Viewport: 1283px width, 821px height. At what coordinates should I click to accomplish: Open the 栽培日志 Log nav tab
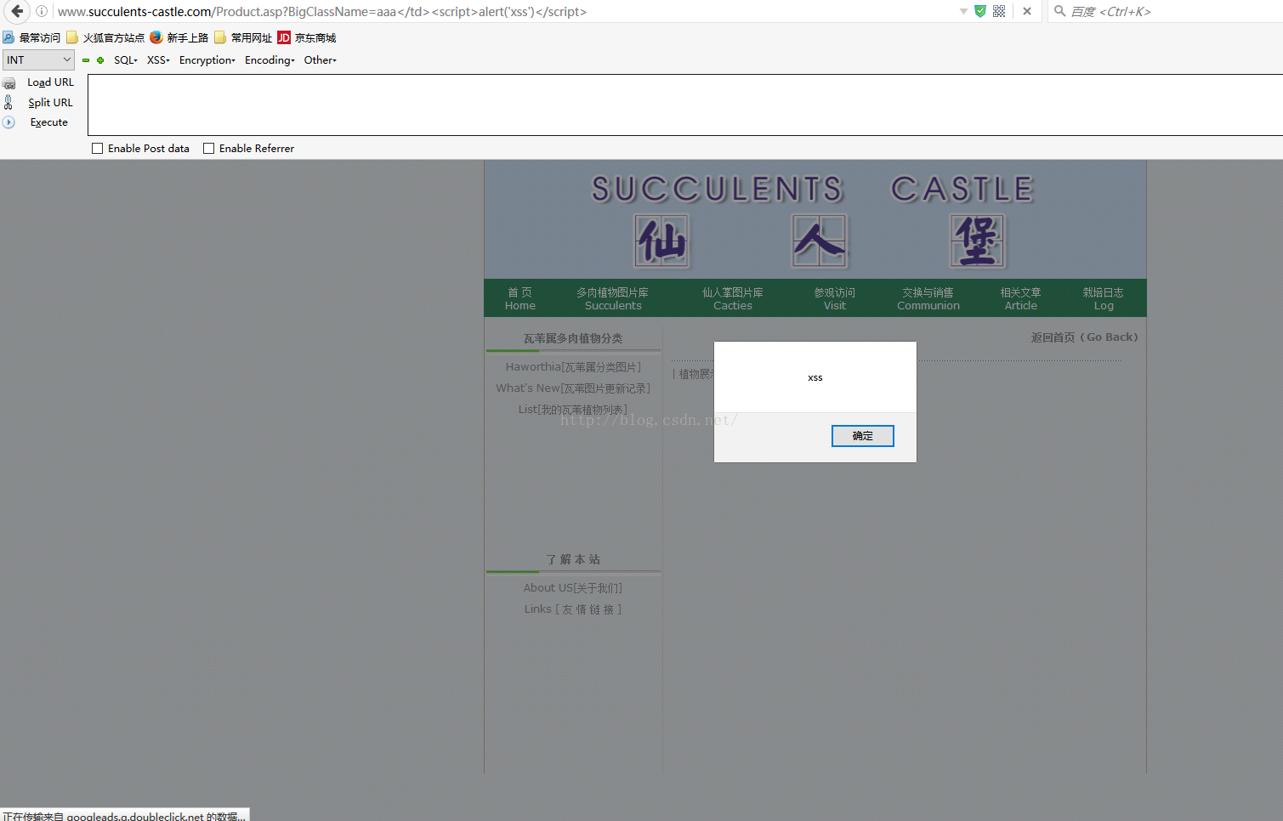(1104, 298)
